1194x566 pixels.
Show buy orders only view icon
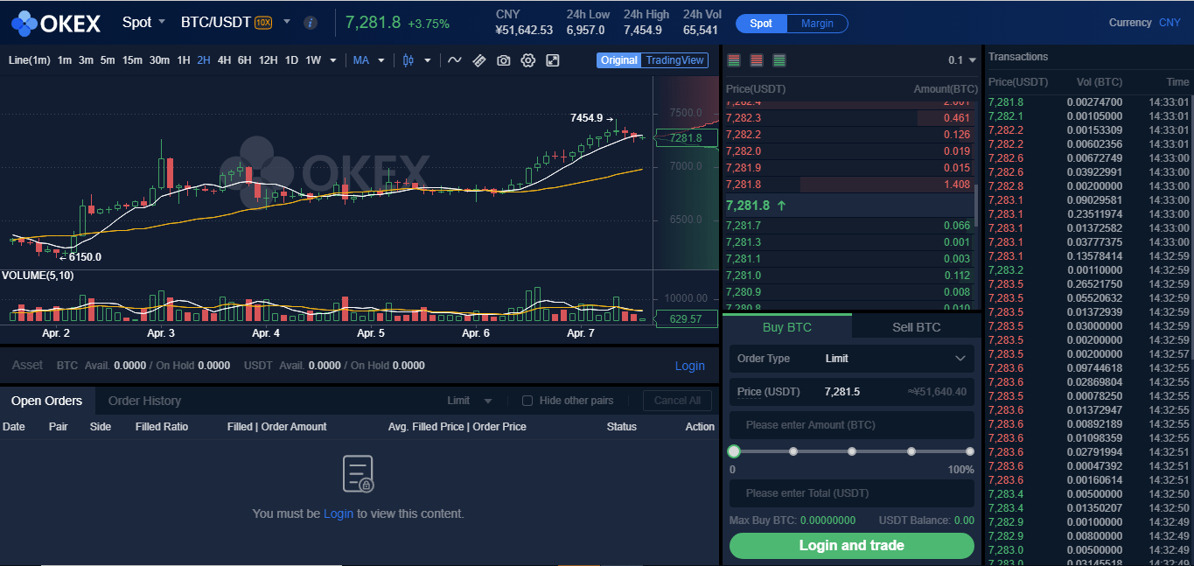coord(779,60)
